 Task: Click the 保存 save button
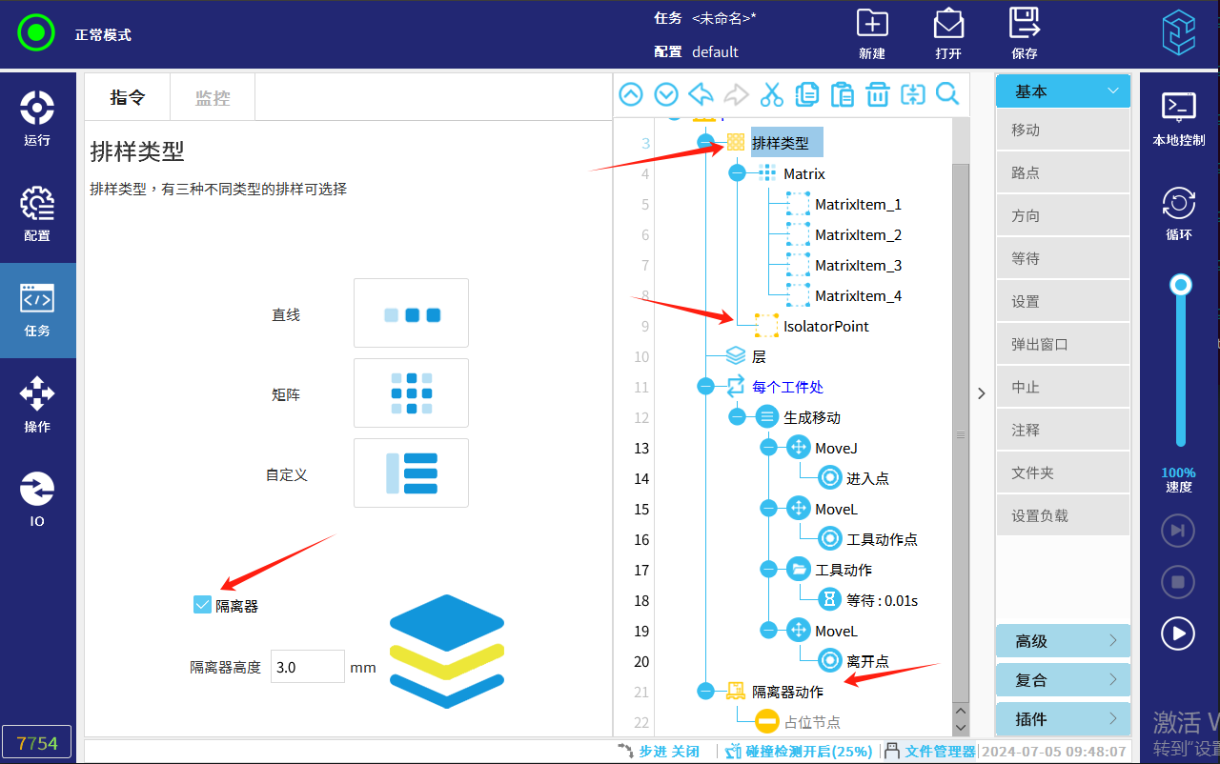pyautogui.click(x=1025, y=33)
